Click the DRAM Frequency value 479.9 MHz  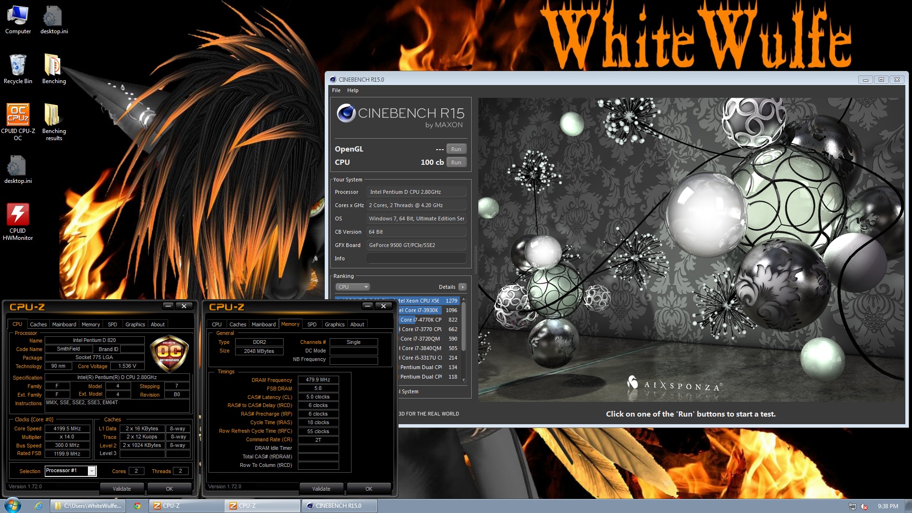coord(318,380)
